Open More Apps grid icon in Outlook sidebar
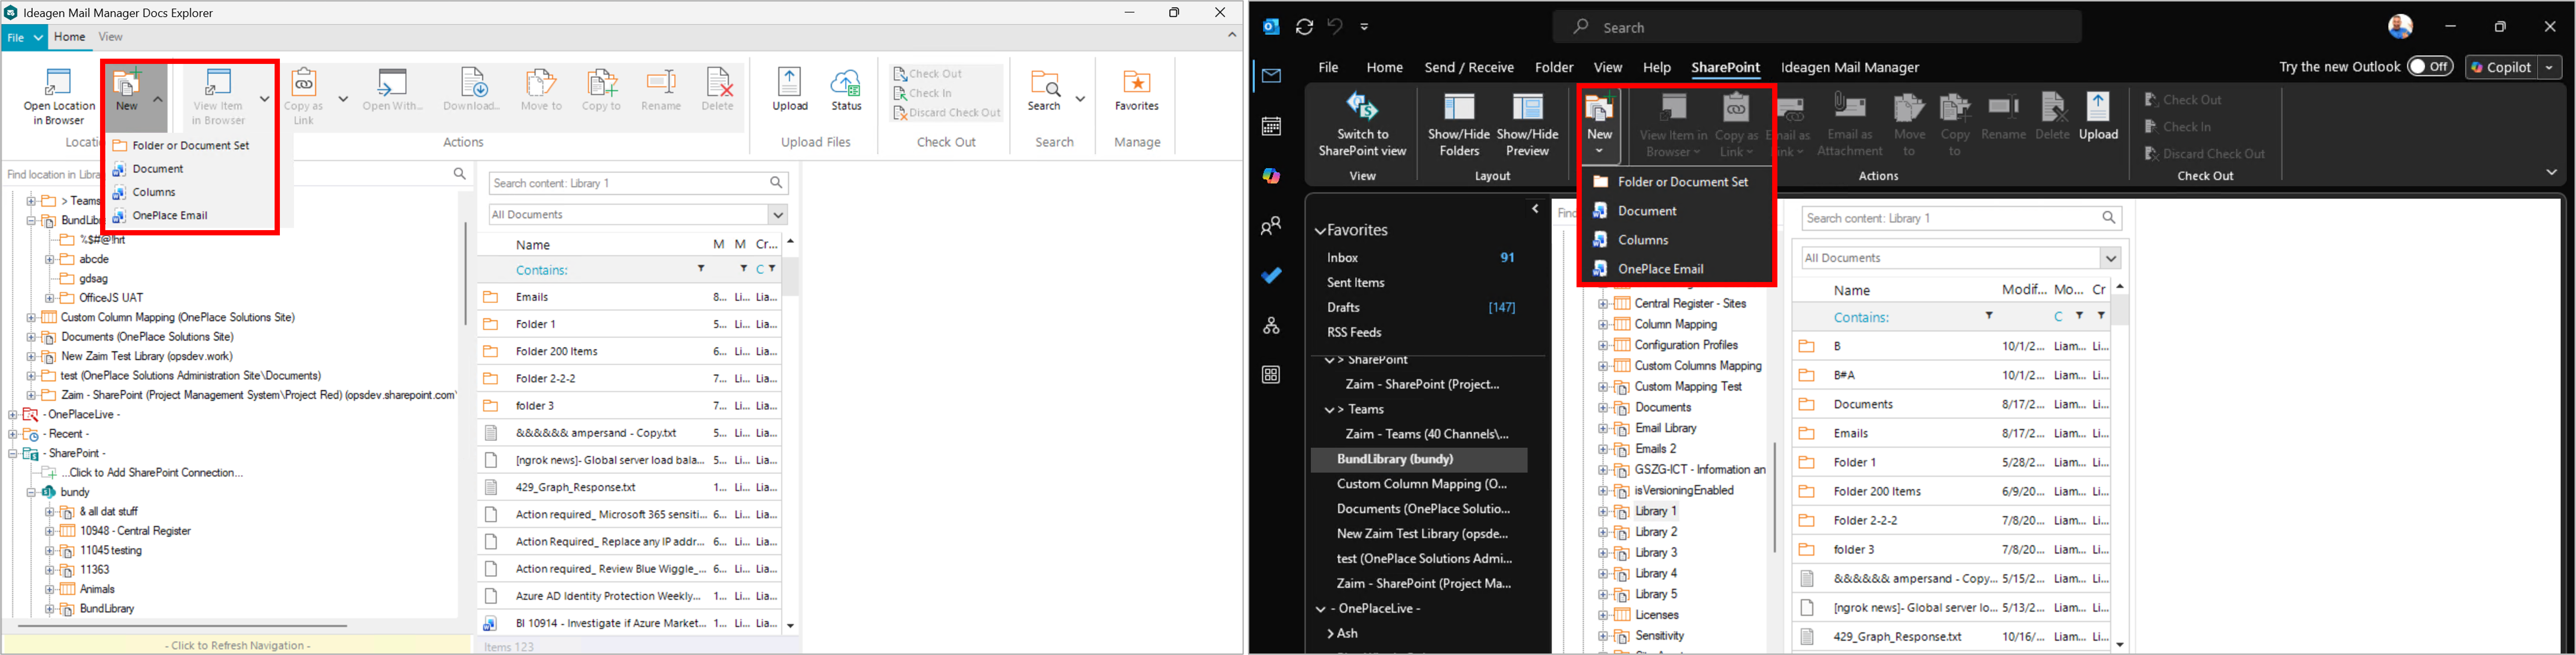The image size is (2576, 655). pyautogui.click(x=1271, y=375)
